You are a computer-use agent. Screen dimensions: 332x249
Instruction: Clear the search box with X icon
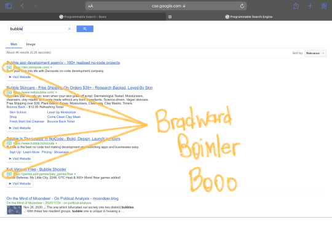click(x=69, y=29)
